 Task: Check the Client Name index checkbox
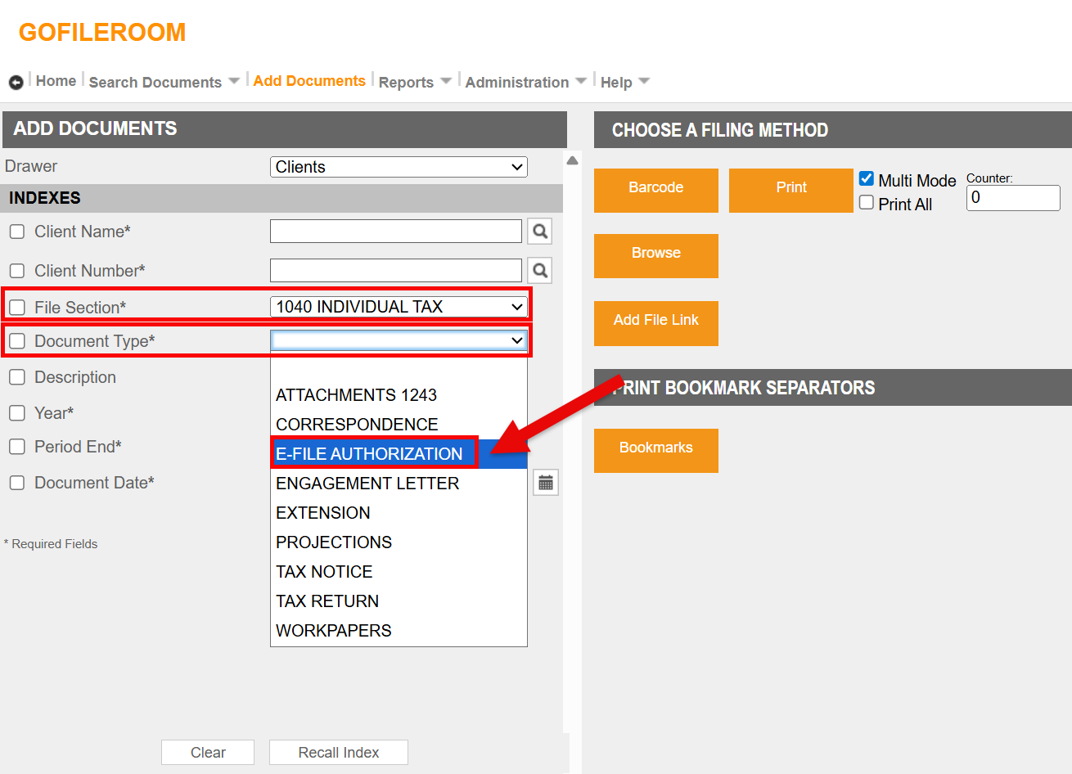click(17, 232)
